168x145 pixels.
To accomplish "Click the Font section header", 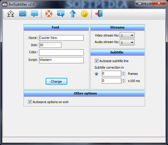I will [56, 27].
